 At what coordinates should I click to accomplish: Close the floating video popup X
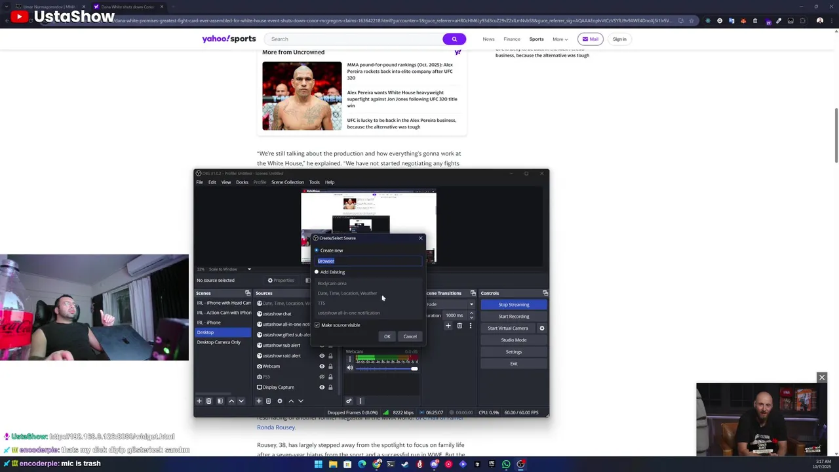tap(822, 377)
